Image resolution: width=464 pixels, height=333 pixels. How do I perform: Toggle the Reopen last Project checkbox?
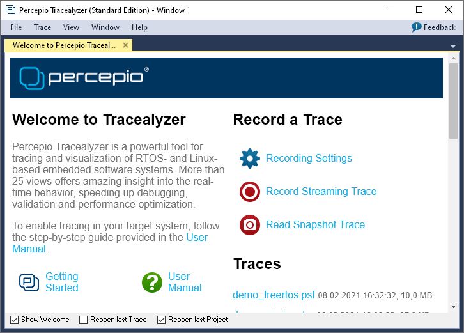click(x=161, y=320)
